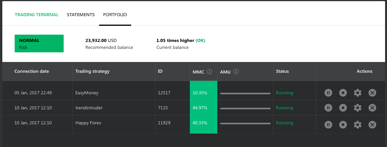Open the EasyMoney strategy name
The height and width of the screenshot is (147, 387).
click(x=87, y=93)
